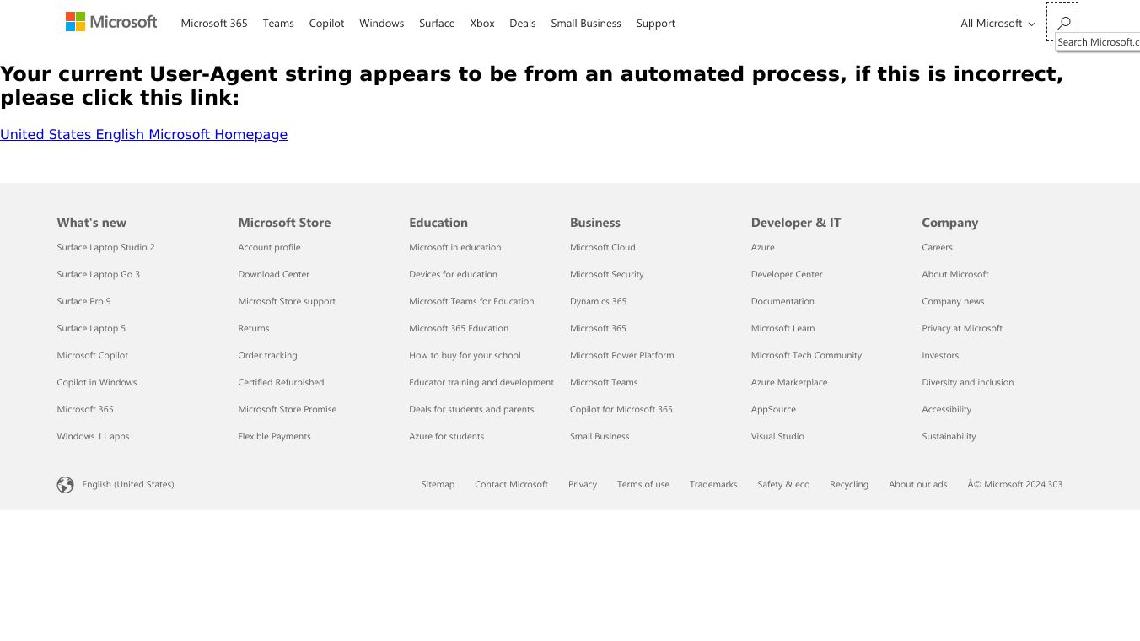Screen dimensions: 1140x641
Task: Go to Download Center link
Action: pyautogui.click(x=273, y=274)
